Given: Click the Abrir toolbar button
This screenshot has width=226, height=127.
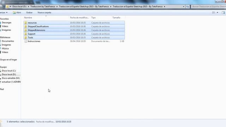Looking at the screenshot, I should 17,13.
